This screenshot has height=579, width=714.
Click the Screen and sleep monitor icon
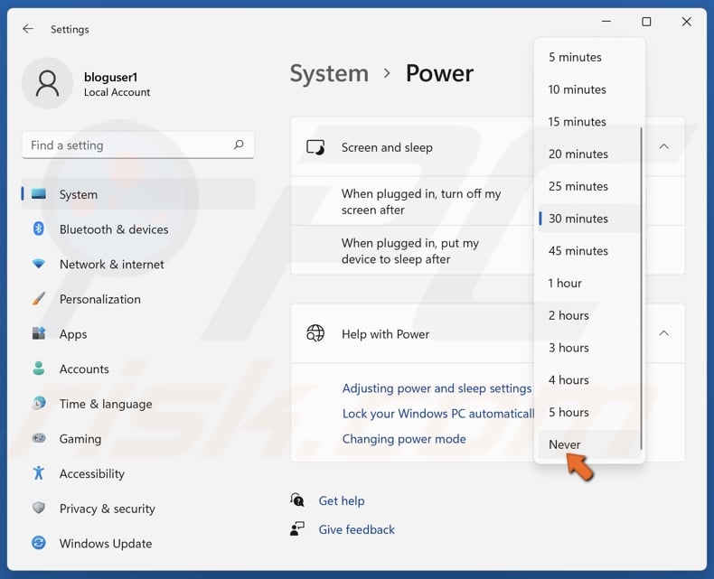pyautogui.click(x=315, y=147)
